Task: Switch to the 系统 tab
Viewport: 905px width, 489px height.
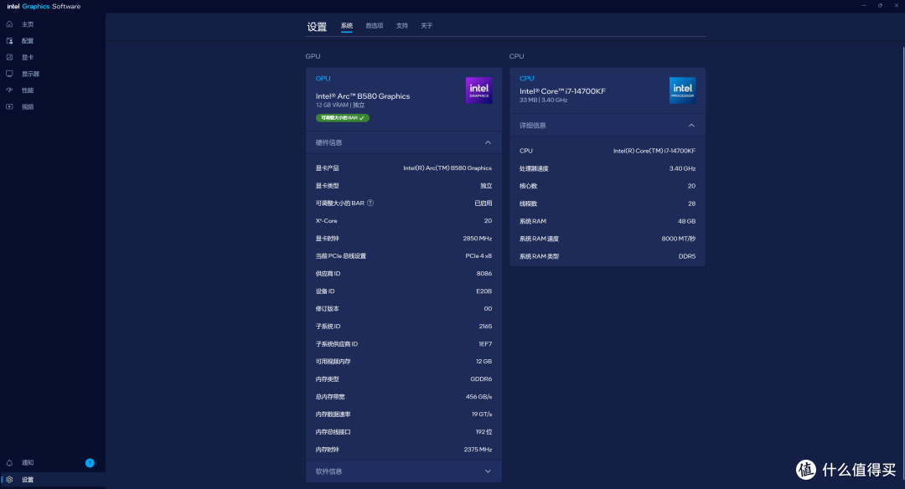Action: 346,26
